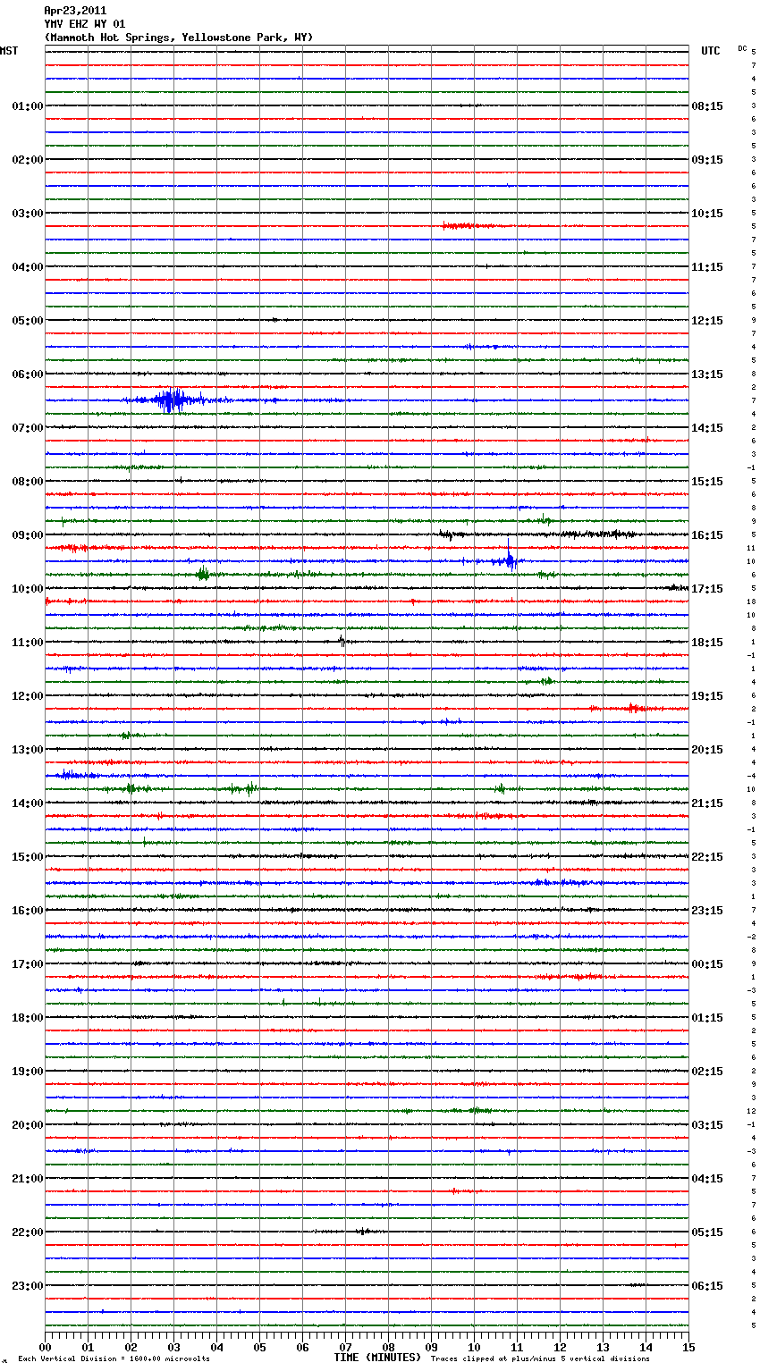Select the 22:00 MST time label
The image size is (760, 1371).
[28, 1232]
